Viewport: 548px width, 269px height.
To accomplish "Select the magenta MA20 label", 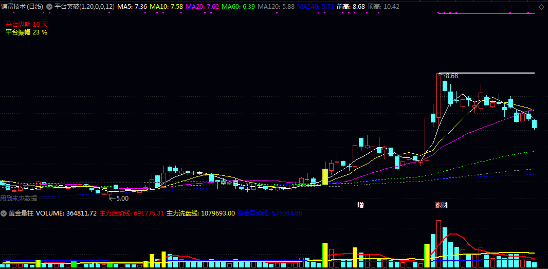I will [203, 7].
